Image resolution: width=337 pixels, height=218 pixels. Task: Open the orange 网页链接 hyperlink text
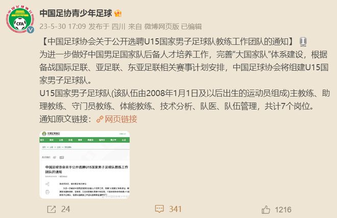coord(121,119)
